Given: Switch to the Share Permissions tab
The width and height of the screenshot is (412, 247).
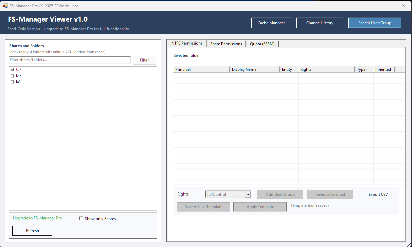Looking at the screenshot, I should click(x=226, y=44).
